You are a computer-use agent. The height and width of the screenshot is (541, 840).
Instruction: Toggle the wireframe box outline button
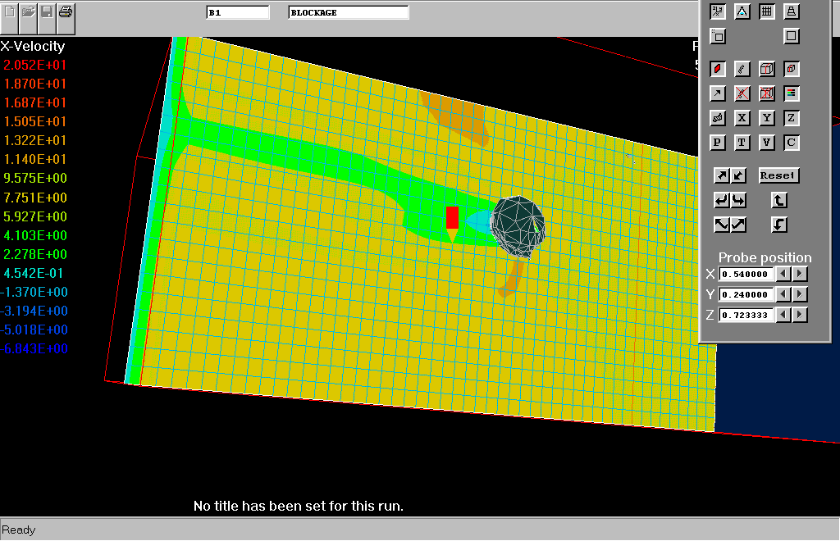(x=766, y=69)
